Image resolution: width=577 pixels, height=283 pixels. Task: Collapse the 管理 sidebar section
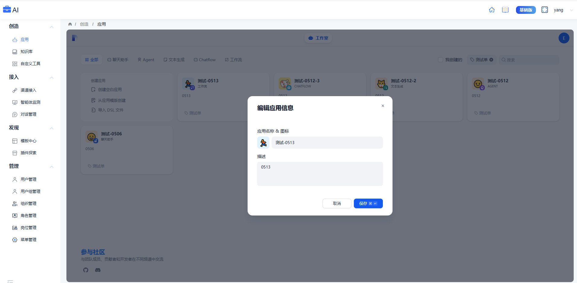coord(52,167)
